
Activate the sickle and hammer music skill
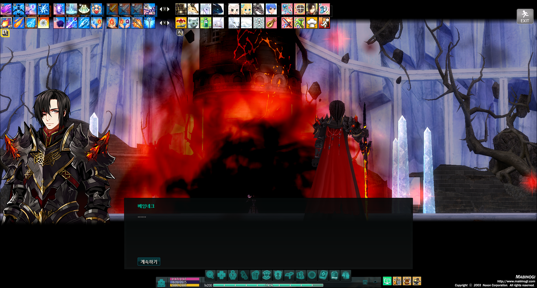(x=299, y=23)
